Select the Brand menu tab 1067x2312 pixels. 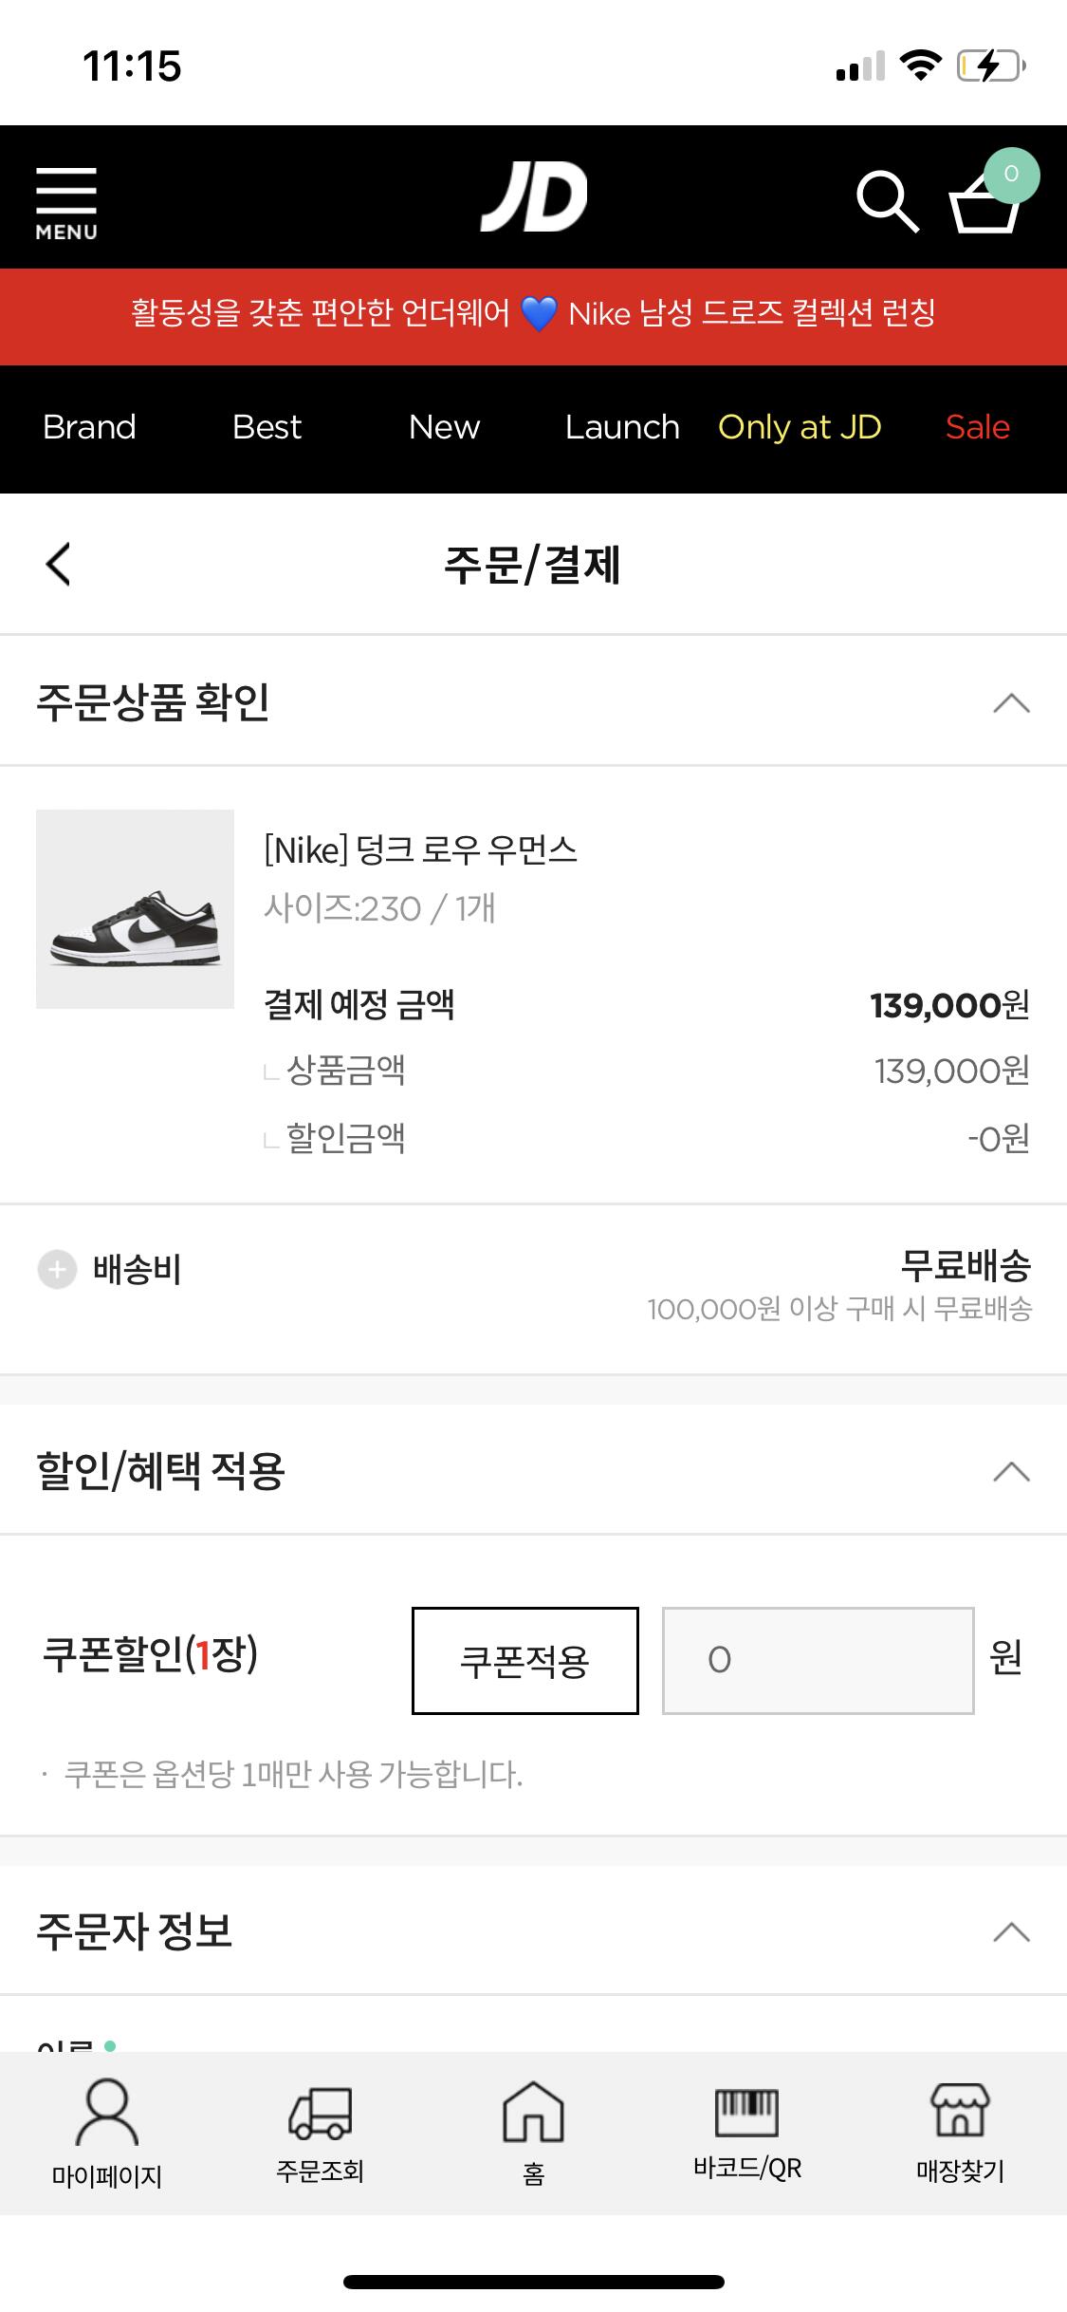(x=89, y=428)
